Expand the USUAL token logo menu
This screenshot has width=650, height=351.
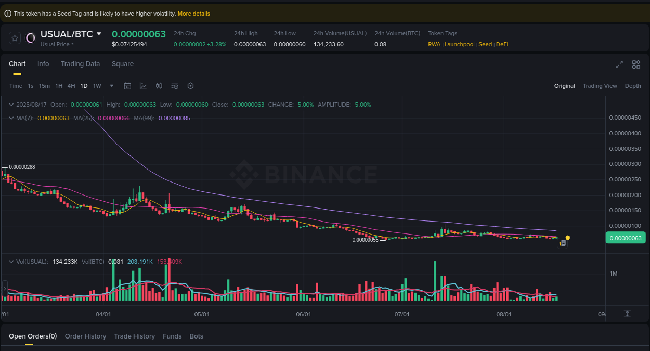point(30,38)
